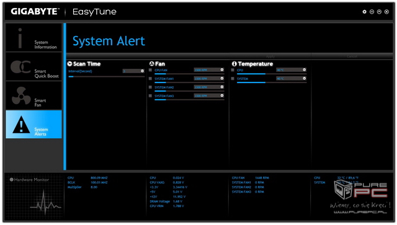
Task: Click the Cancel button
Action: [352, 56]
